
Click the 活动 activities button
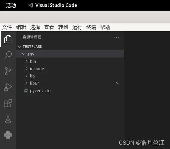coord(11,5)
